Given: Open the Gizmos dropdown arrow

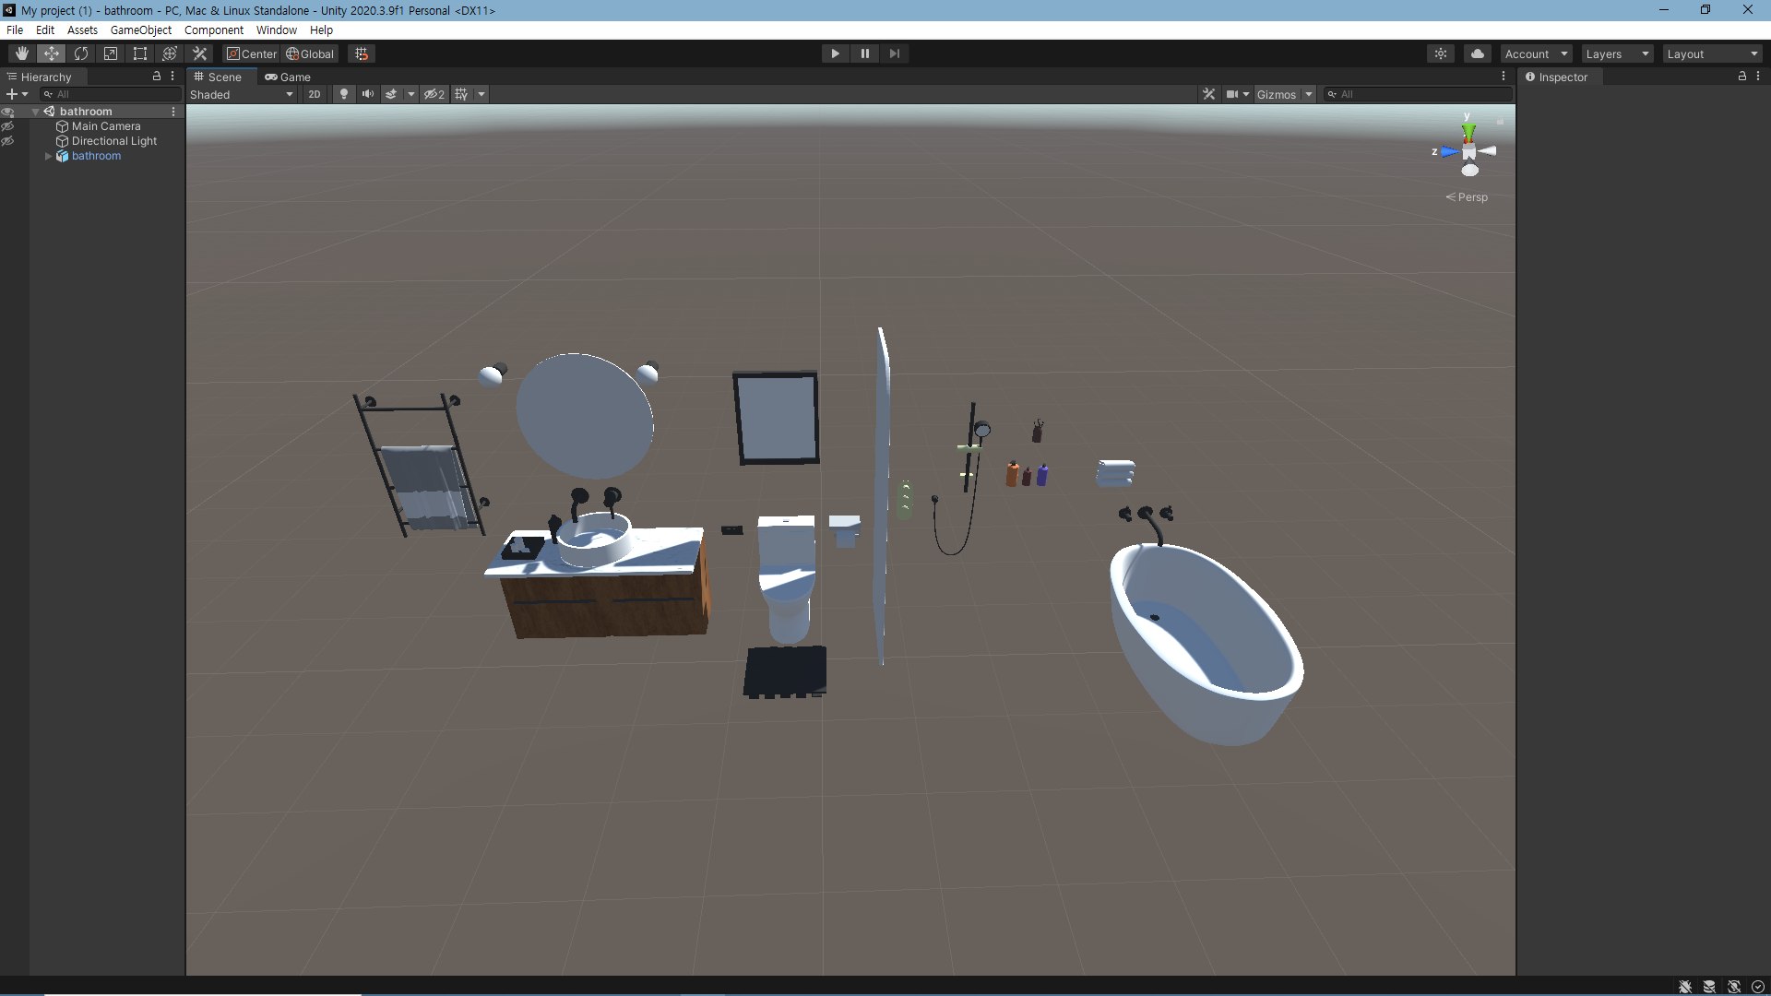Looking at the screenshot, I should pyautogui.click(x=1308, y=94).
